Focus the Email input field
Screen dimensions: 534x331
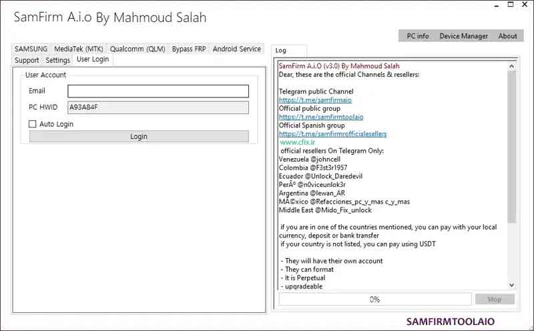pyautogui.click(x=158, y=91)
